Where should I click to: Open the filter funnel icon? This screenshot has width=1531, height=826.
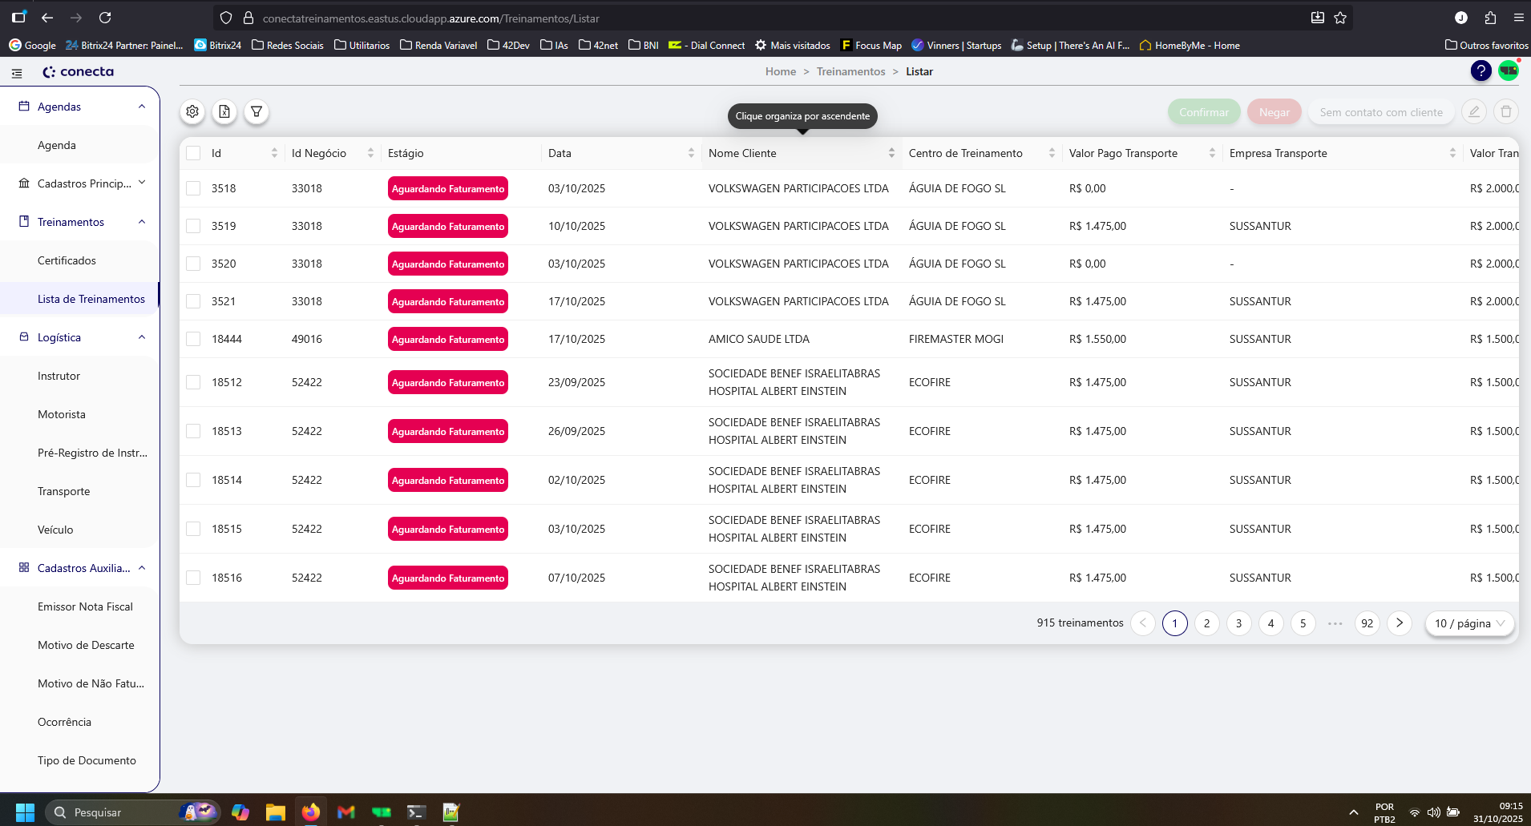pos(257,111)
